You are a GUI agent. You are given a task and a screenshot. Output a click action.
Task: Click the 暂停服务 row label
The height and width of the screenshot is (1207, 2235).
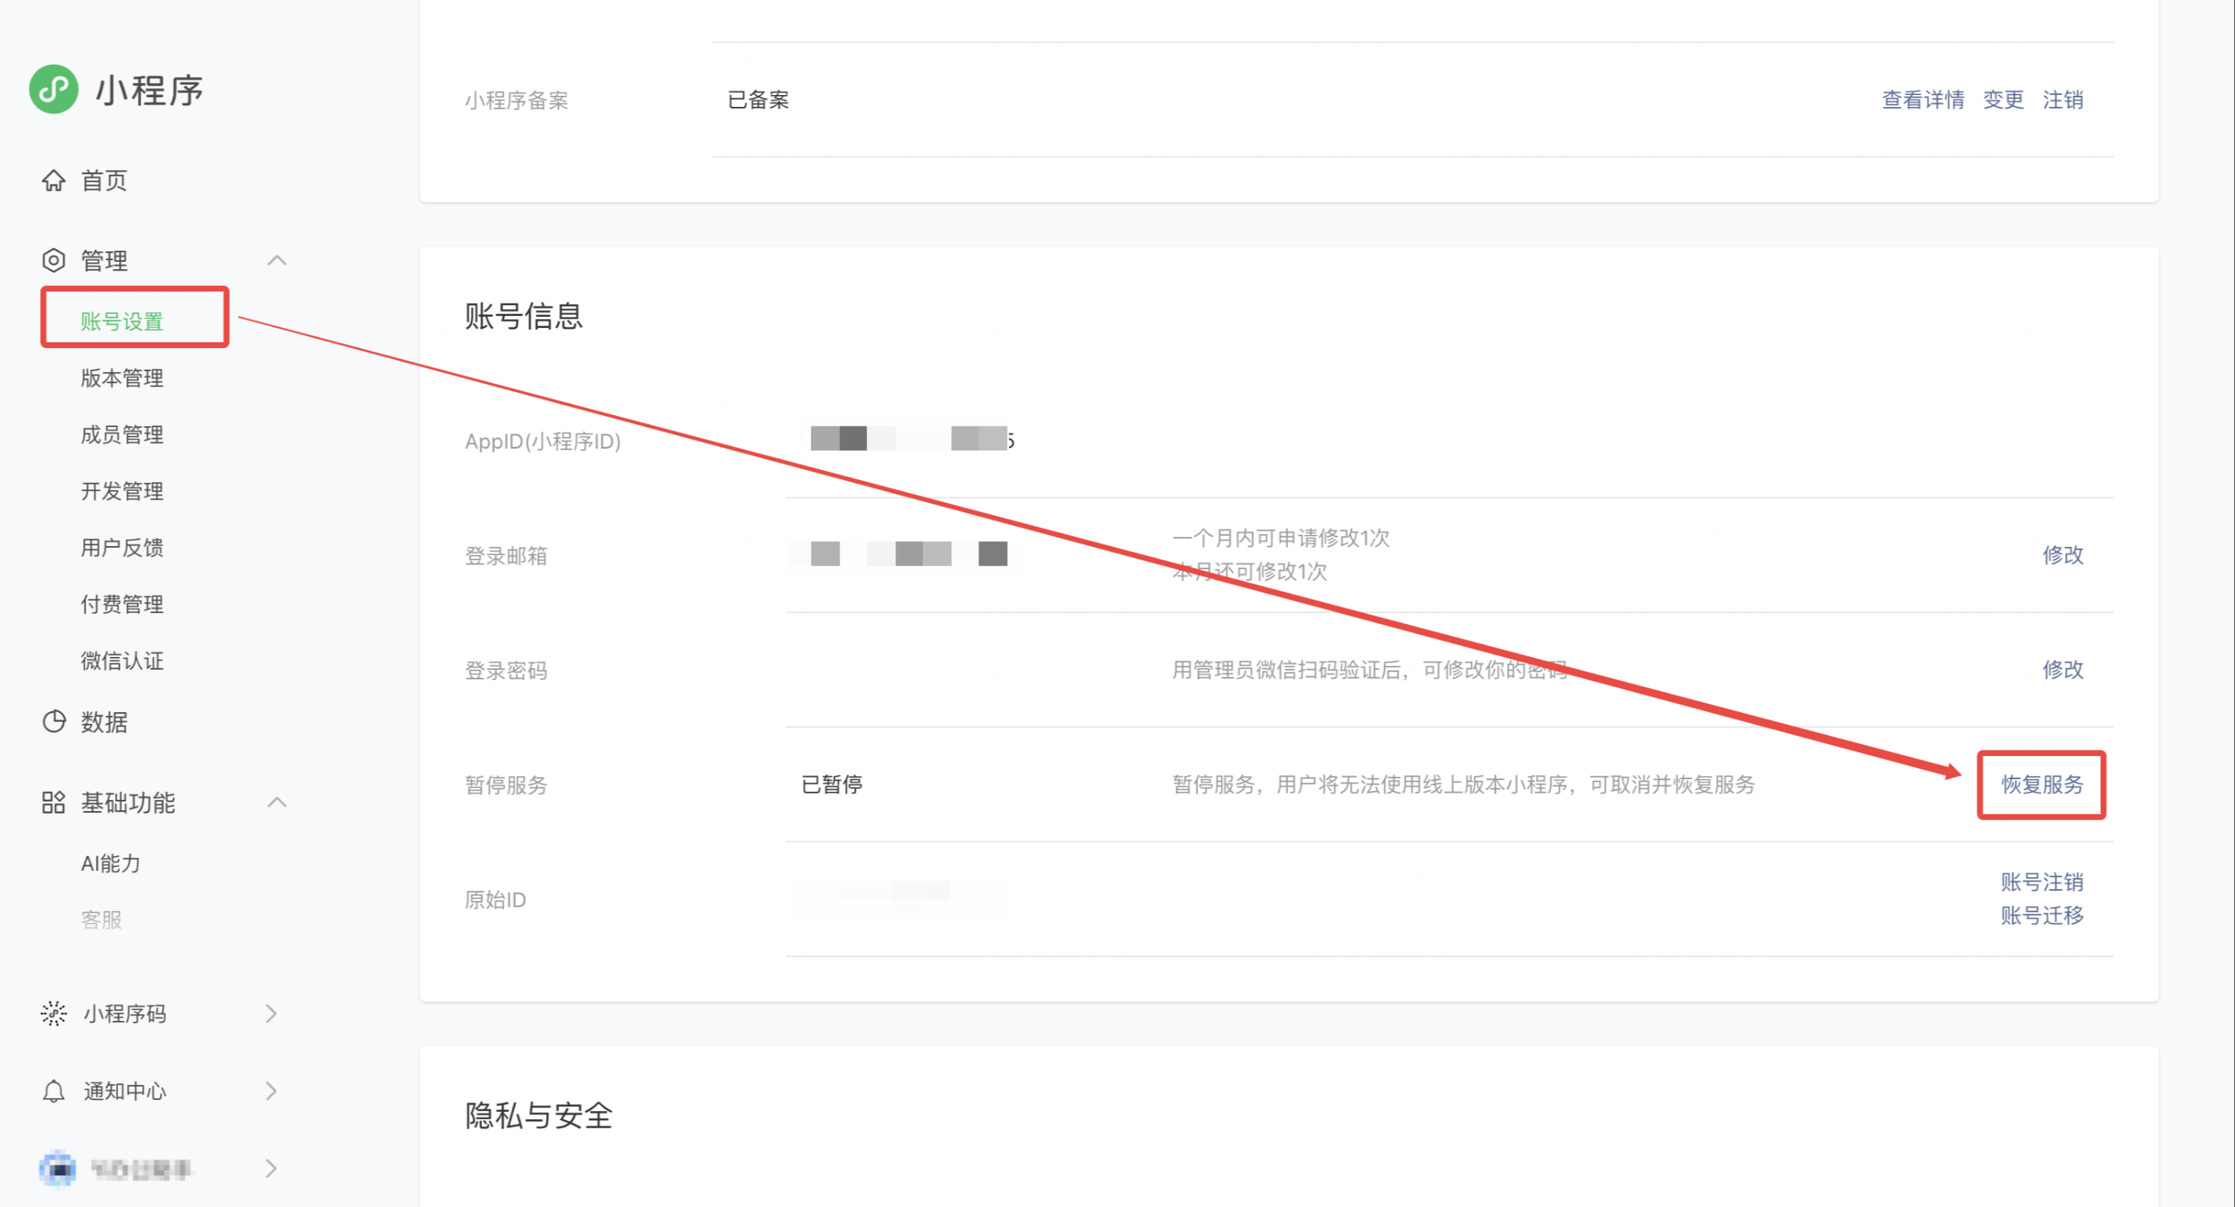(506, 786)
